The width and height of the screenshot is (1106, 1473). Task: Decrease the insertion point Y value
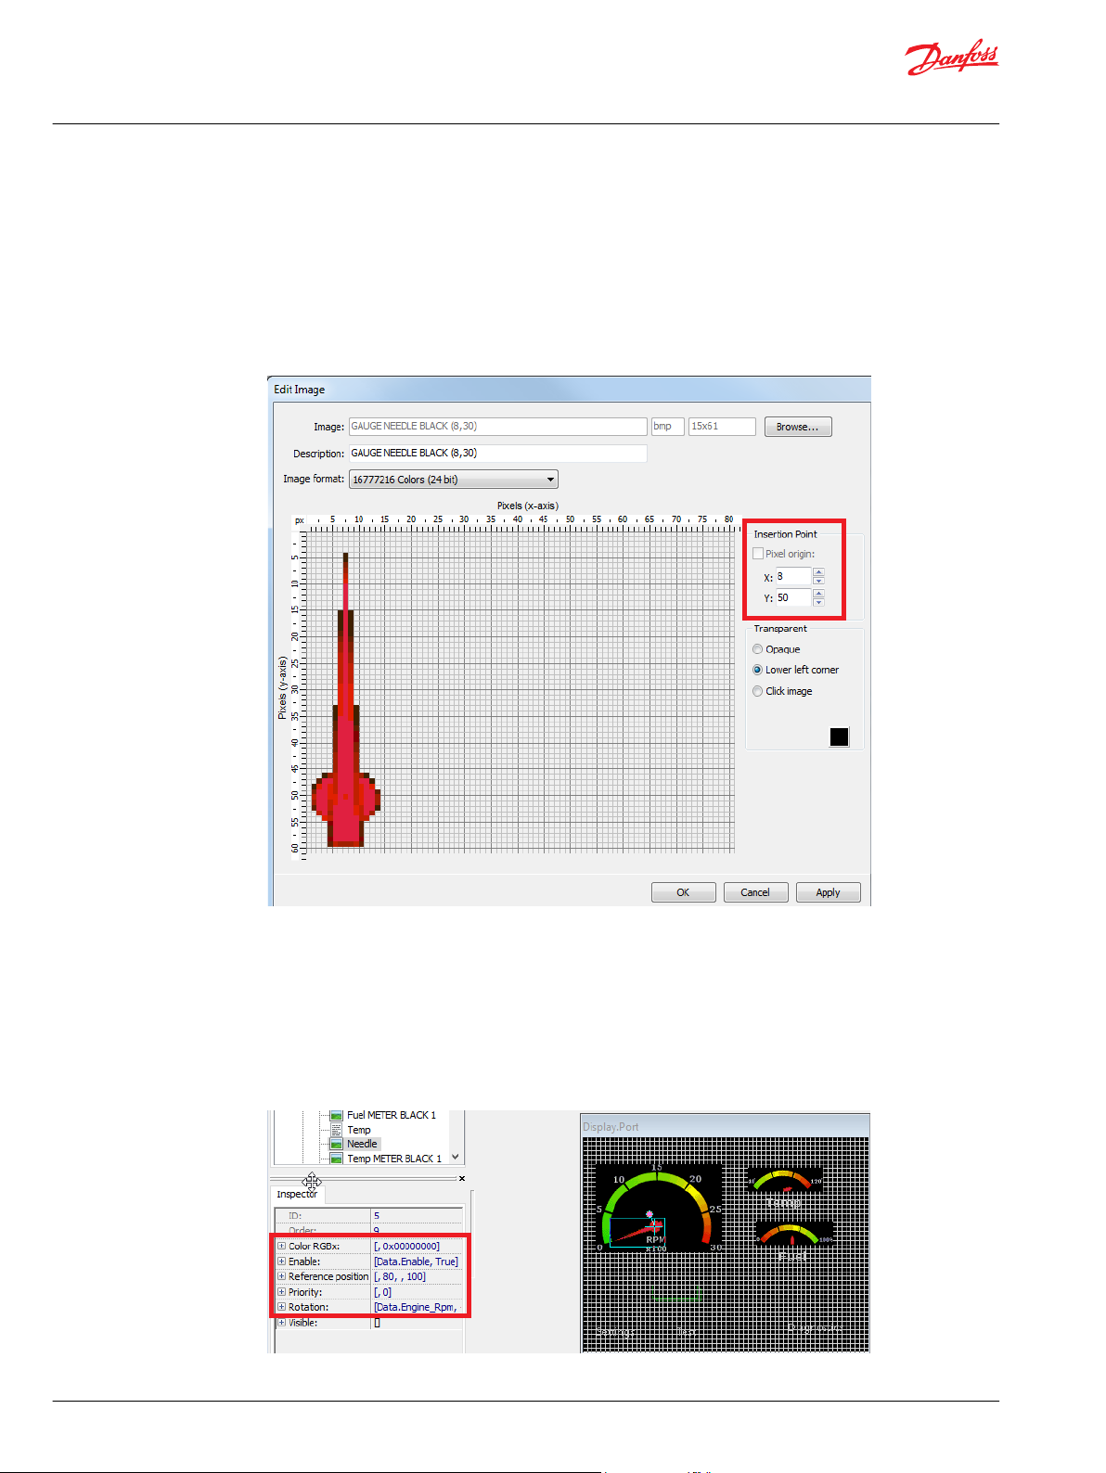[818, 602]
